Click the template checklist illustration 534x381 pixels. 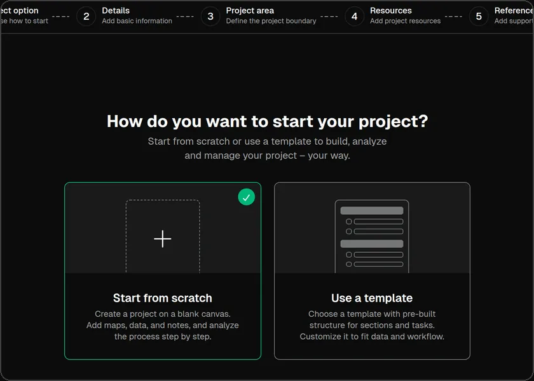click(372, 236)
